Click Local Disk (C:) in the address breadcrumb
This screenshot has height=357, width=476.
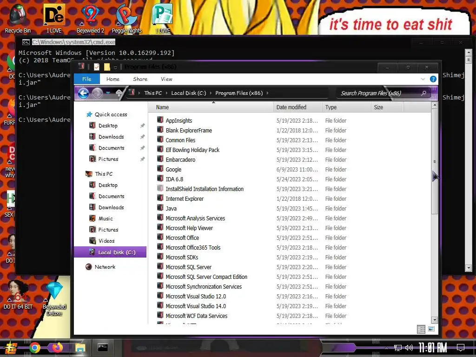189,93
